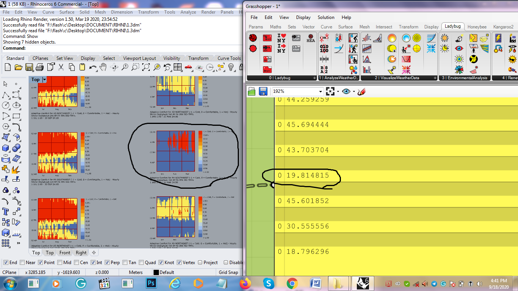518x291 pixels.
Task: Open the Rhino four-viewport layout icon
Action: pos(177,67)
